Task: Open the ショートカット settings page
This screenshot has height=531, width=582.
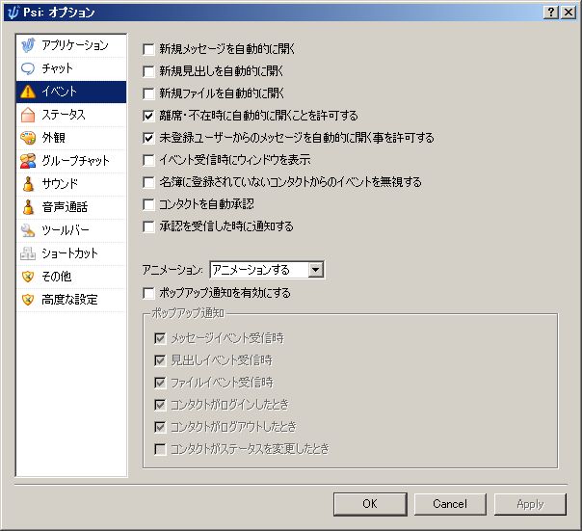Action: pos(71,253)
